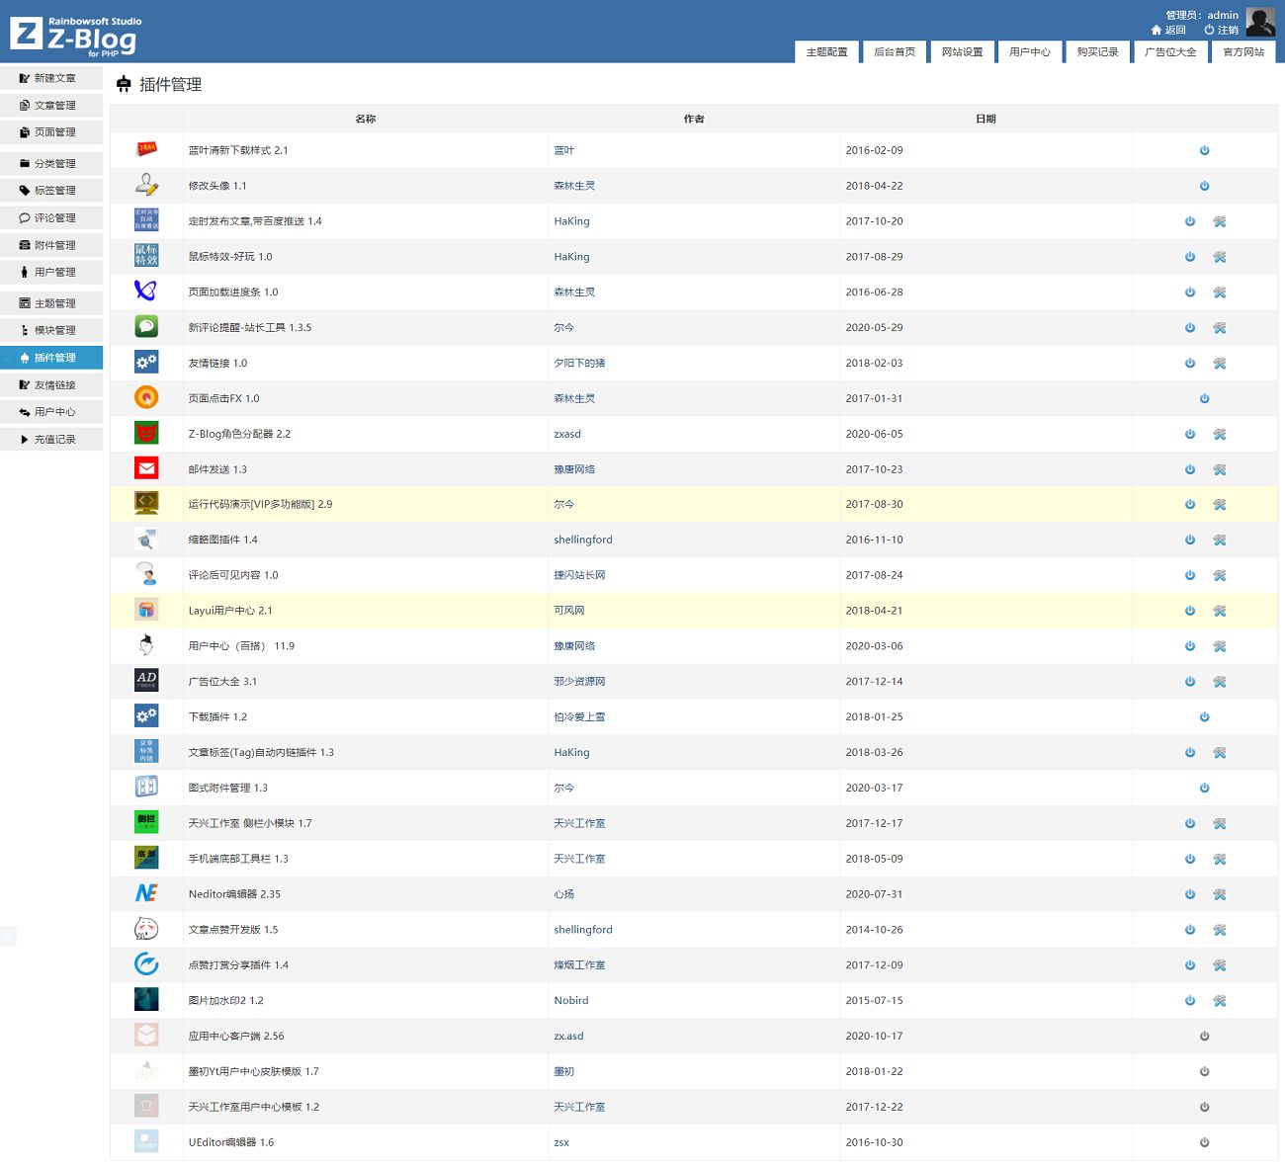
Task: Click the 点赞打赏分享插件 blue icon
Action: (x=146, y=963)
